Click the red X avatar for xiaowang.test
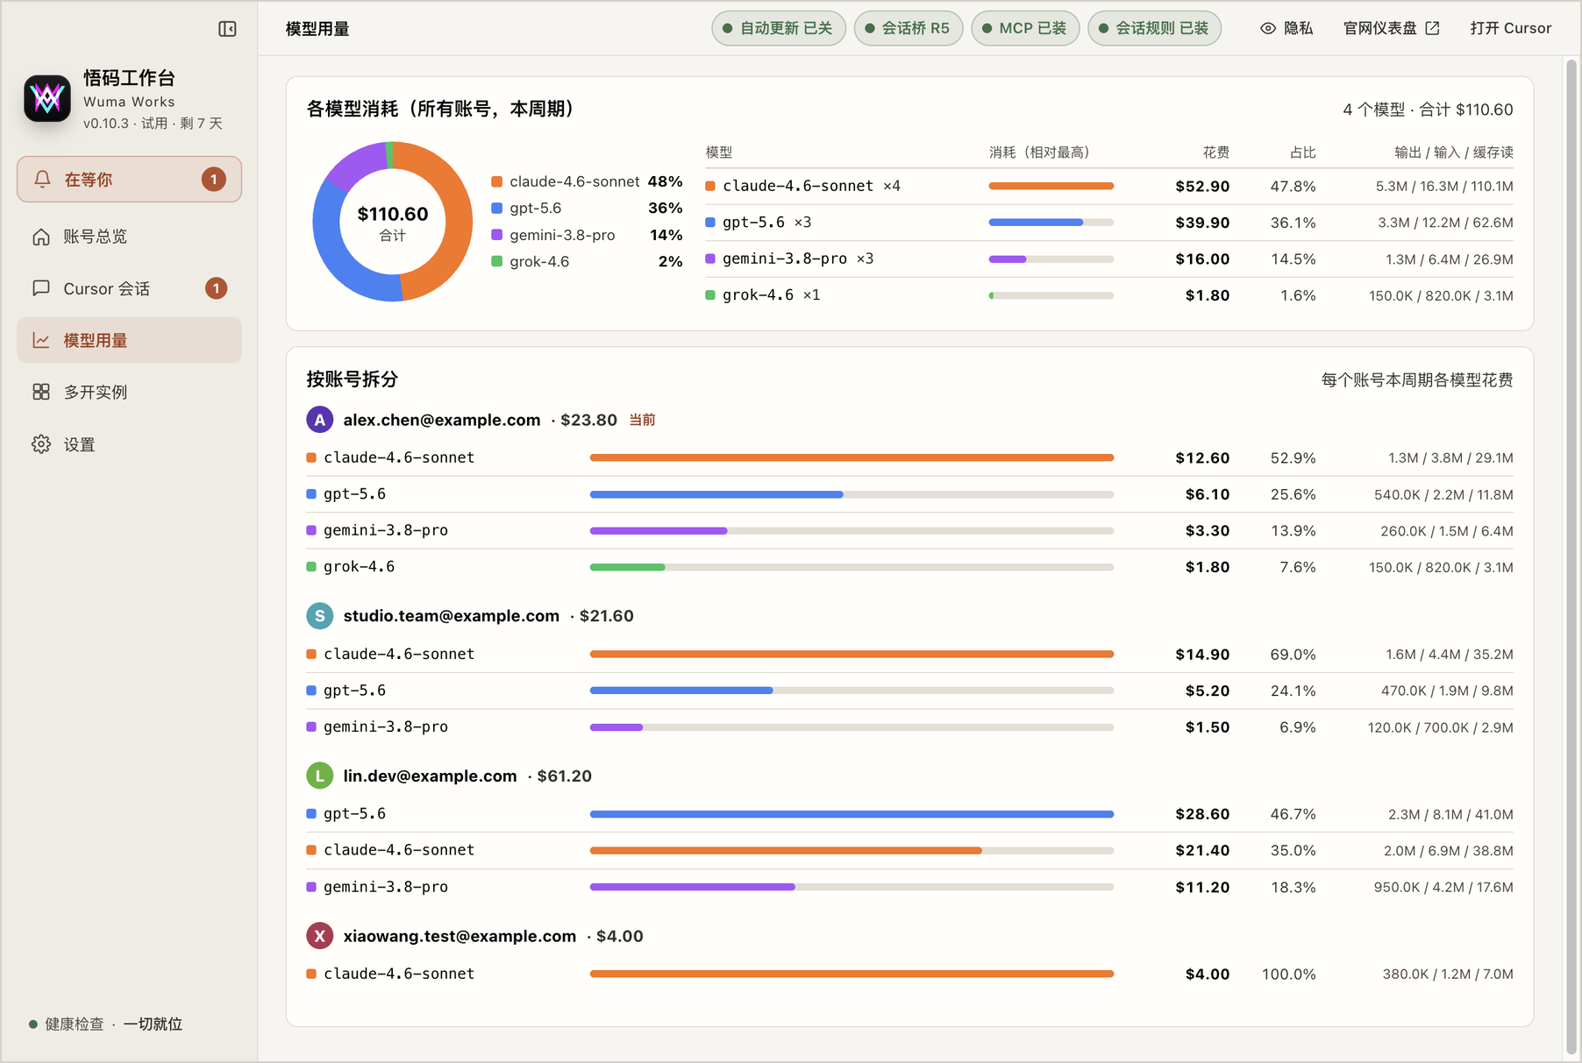The image size is (1582, 1063). pyautogui.click(x=320, y=936)
